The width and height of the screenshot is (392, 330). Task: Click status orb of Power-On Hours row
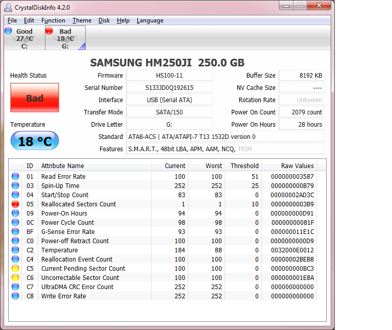[15, 213]
